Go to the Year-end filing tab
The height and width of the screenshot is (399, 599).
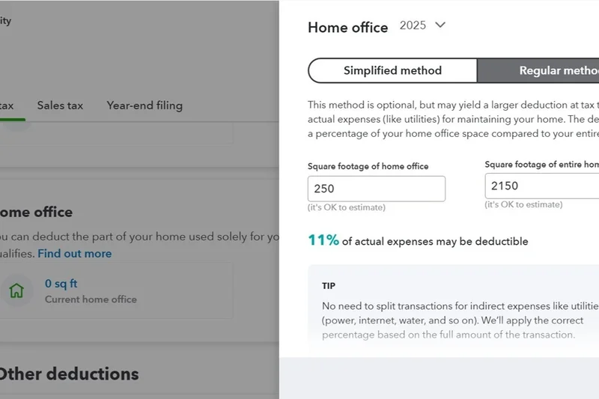[x=145, y=106]
